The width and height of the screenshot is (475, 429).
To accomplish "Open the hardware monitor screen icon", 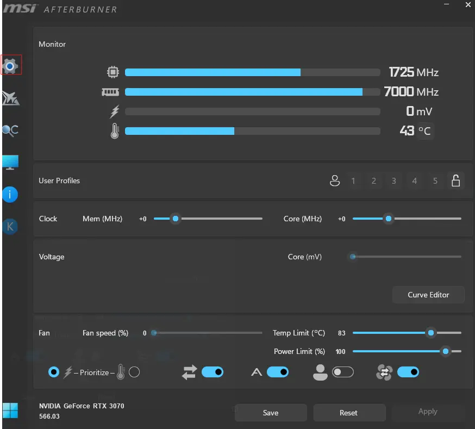I will [x=10, y=163].
